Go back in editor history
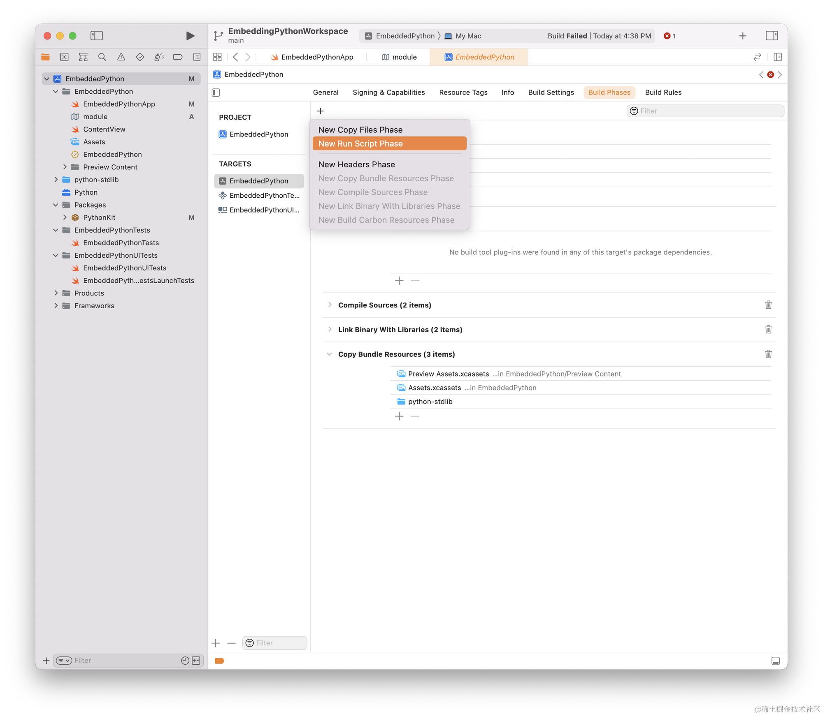Image resolution: width=823 pixels, height=716 pixels. pos(235,57)
